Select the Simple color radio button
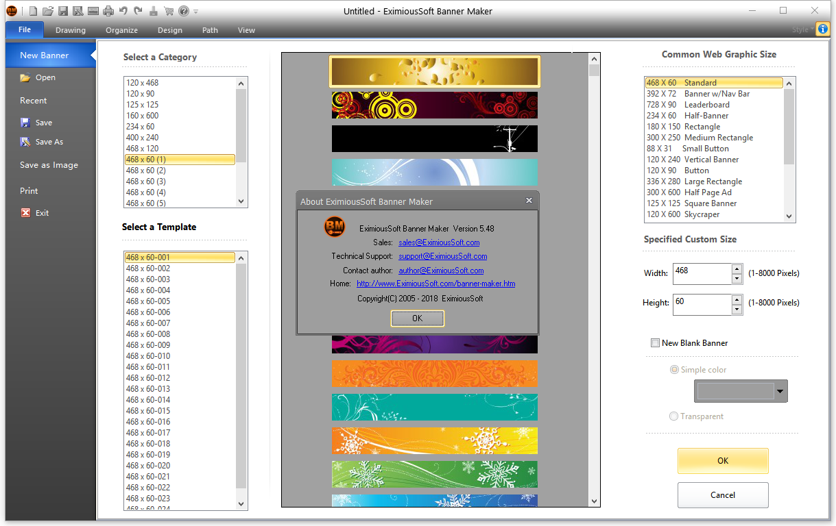 pos(674,370)
